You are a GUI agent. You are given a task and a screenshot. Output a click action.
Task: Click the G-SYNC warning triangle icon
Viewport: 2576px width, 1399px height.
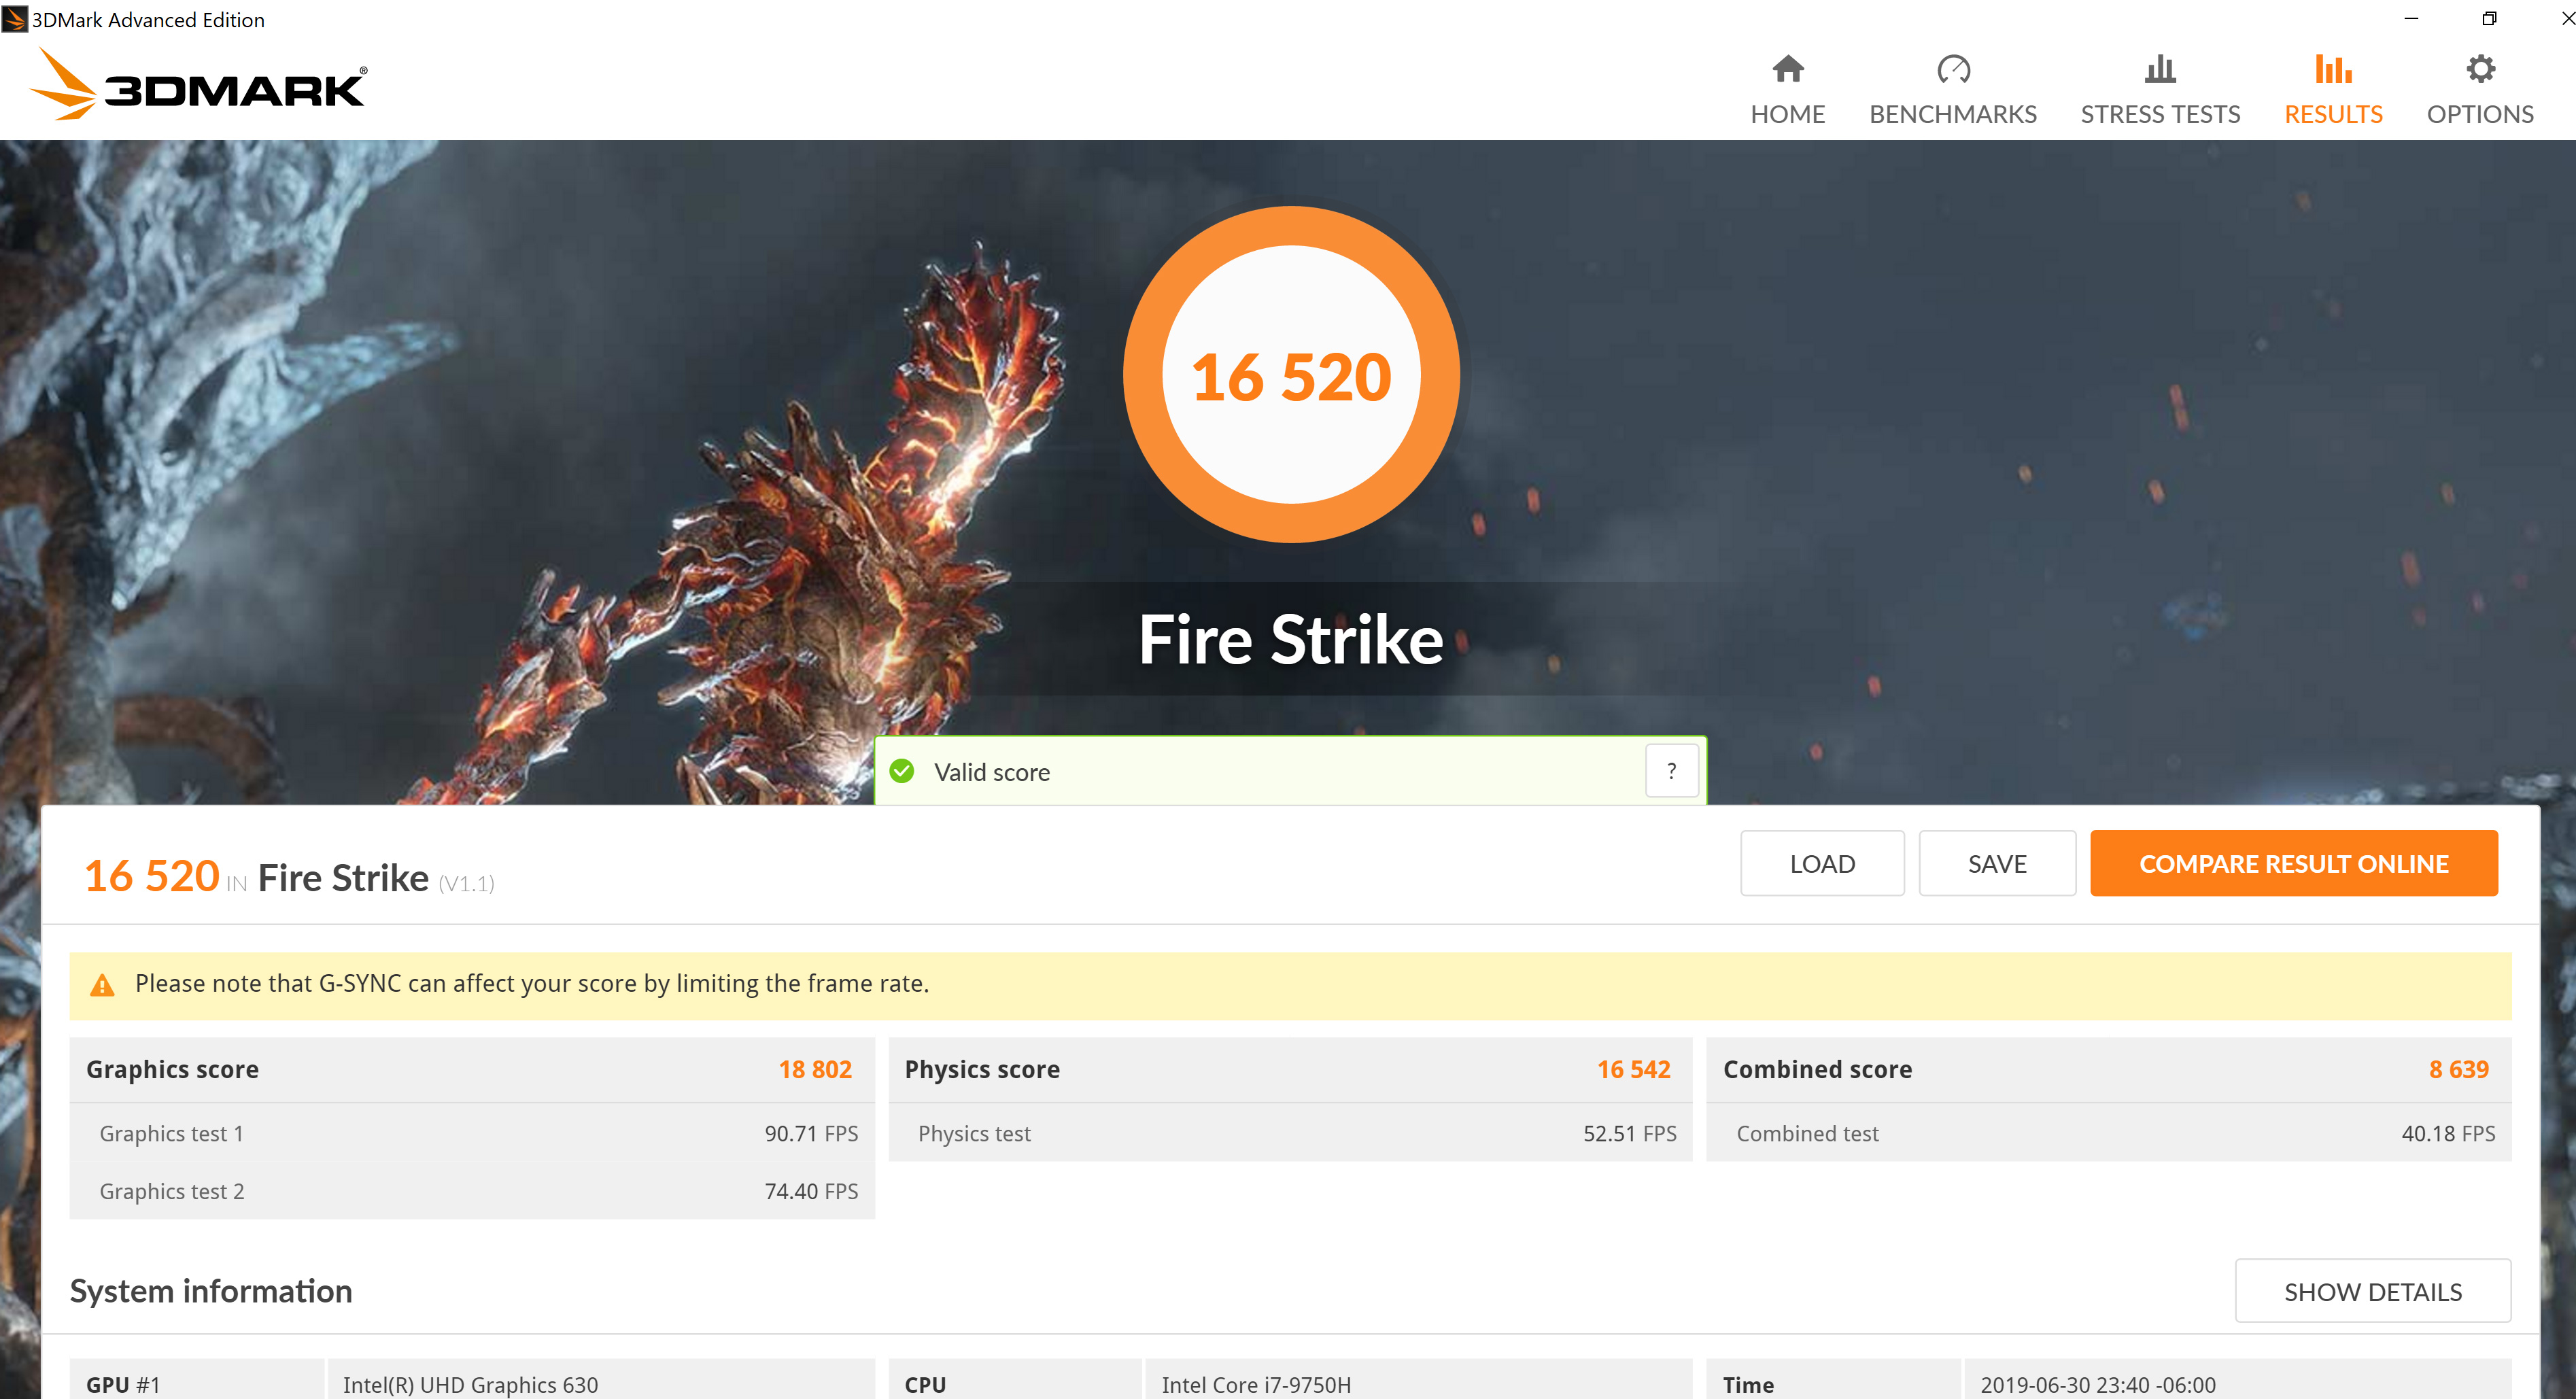102,985
